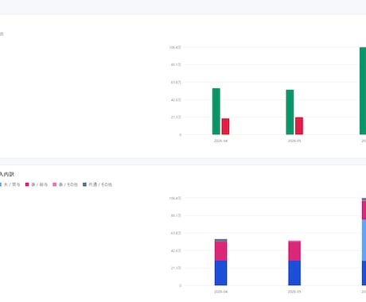
Task: Click the 2026-04 label under the stacked chart
Action: tap(220, 292)
